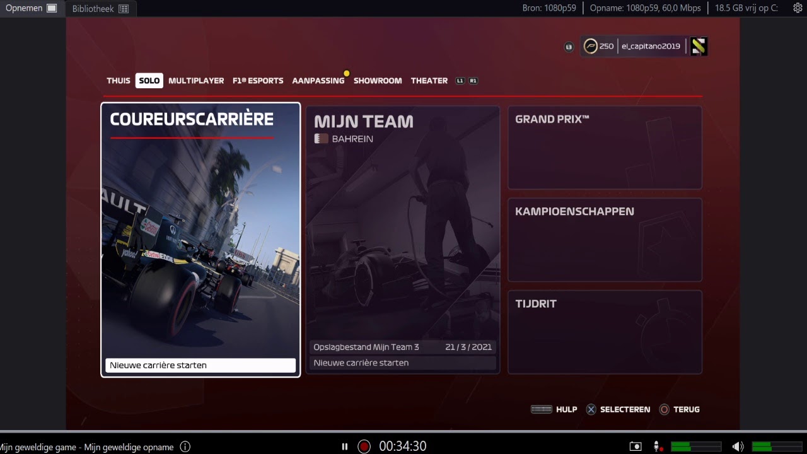Viewport: 807px width, 454px height.
Task: Start new career under Mijn Team
Action: coord(403,363)
